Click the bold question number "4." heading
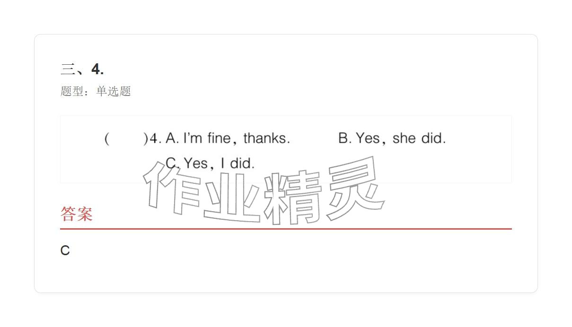572x327 pixels. 97,69
